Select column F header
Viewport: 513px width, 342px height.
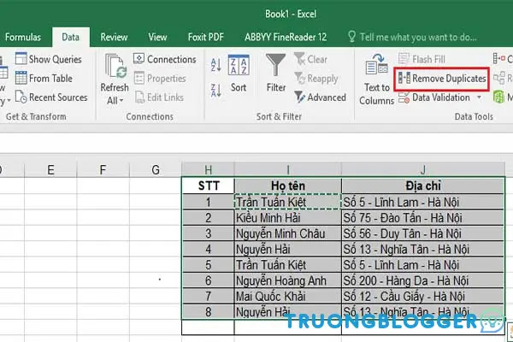[x=103, y=170]
